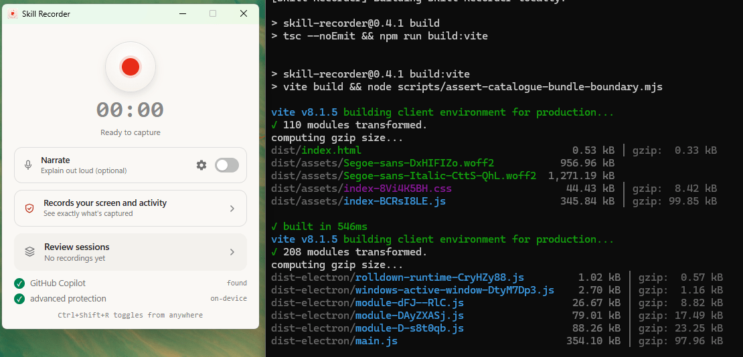The height and width of the screenshot is (357, 743).
Task: Expand Records your screen and activity chevron
Action: pyautogui.click(x=232, y=209)
